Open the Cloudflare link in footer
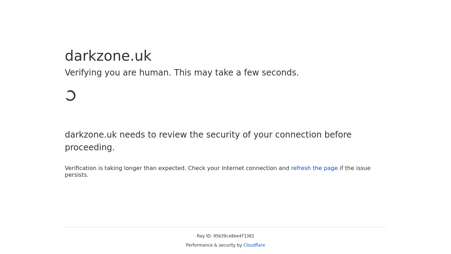 [254, 245]
